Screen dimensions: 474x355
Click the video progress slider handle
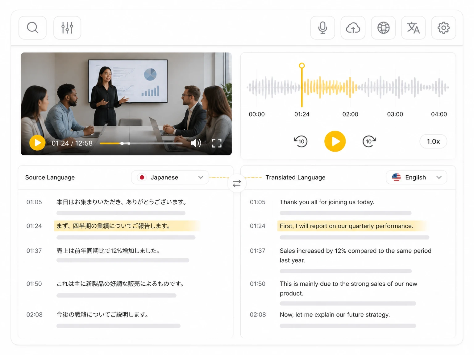point(123,144)
